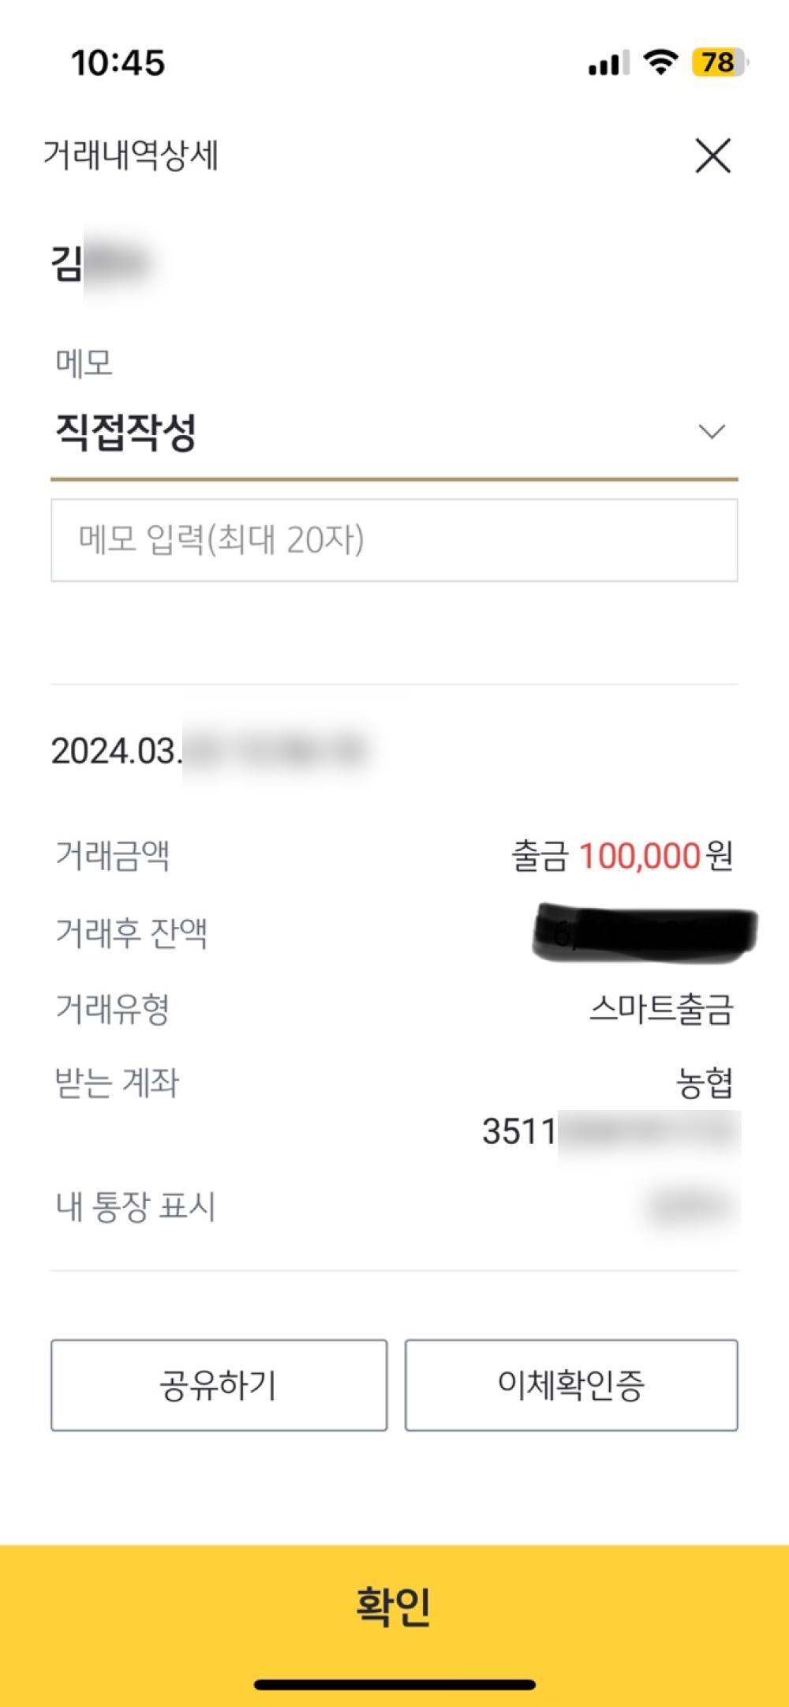Tap the 농협 recipient bank name
The image size is (789, 1707).
pos(705,1082)
